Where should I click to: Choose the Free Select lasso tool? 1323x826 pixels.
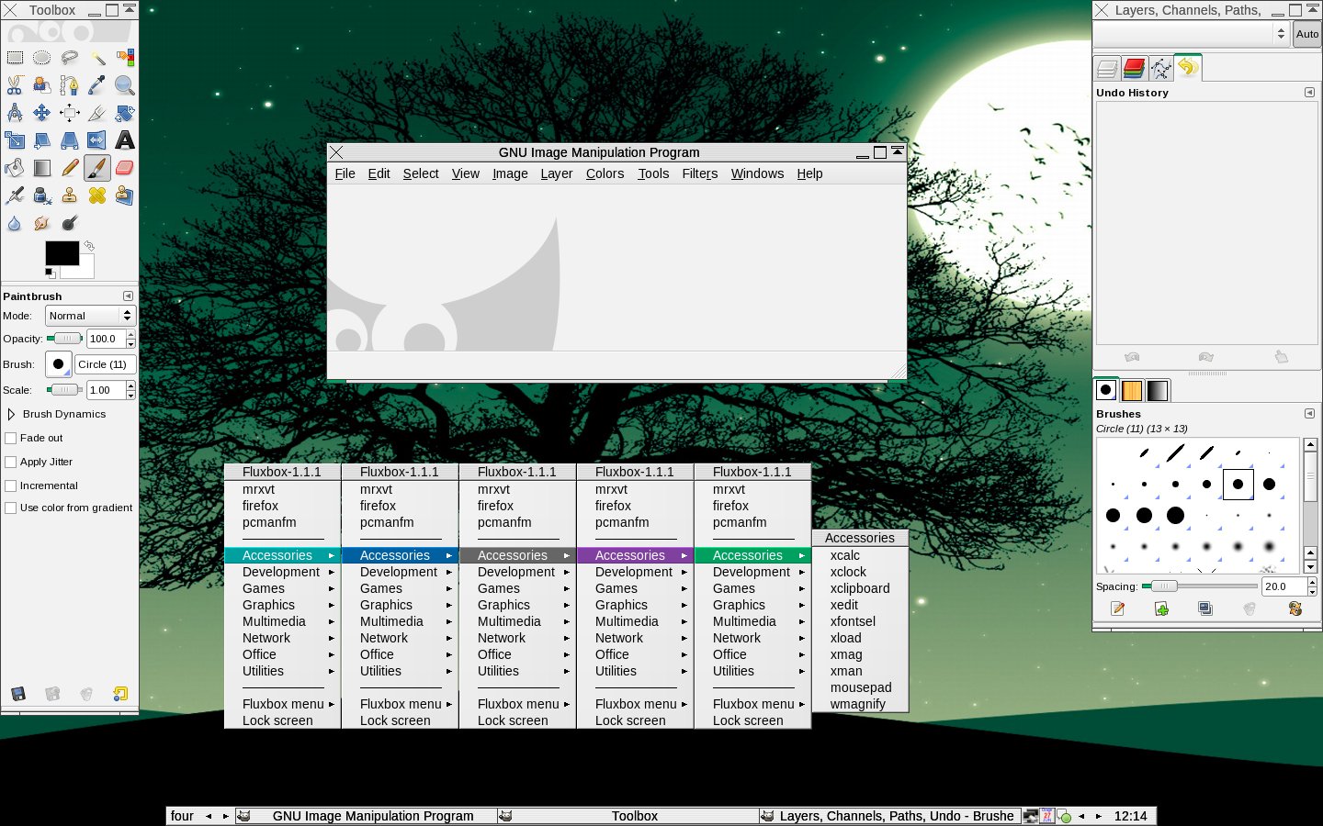coord(70,58)
